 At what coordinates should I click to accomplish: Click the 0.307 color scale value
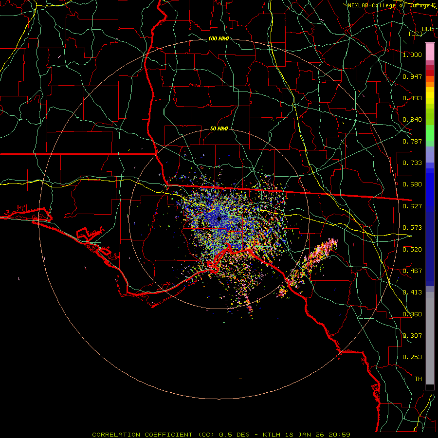pyautogui.click(x=412, y=336)
